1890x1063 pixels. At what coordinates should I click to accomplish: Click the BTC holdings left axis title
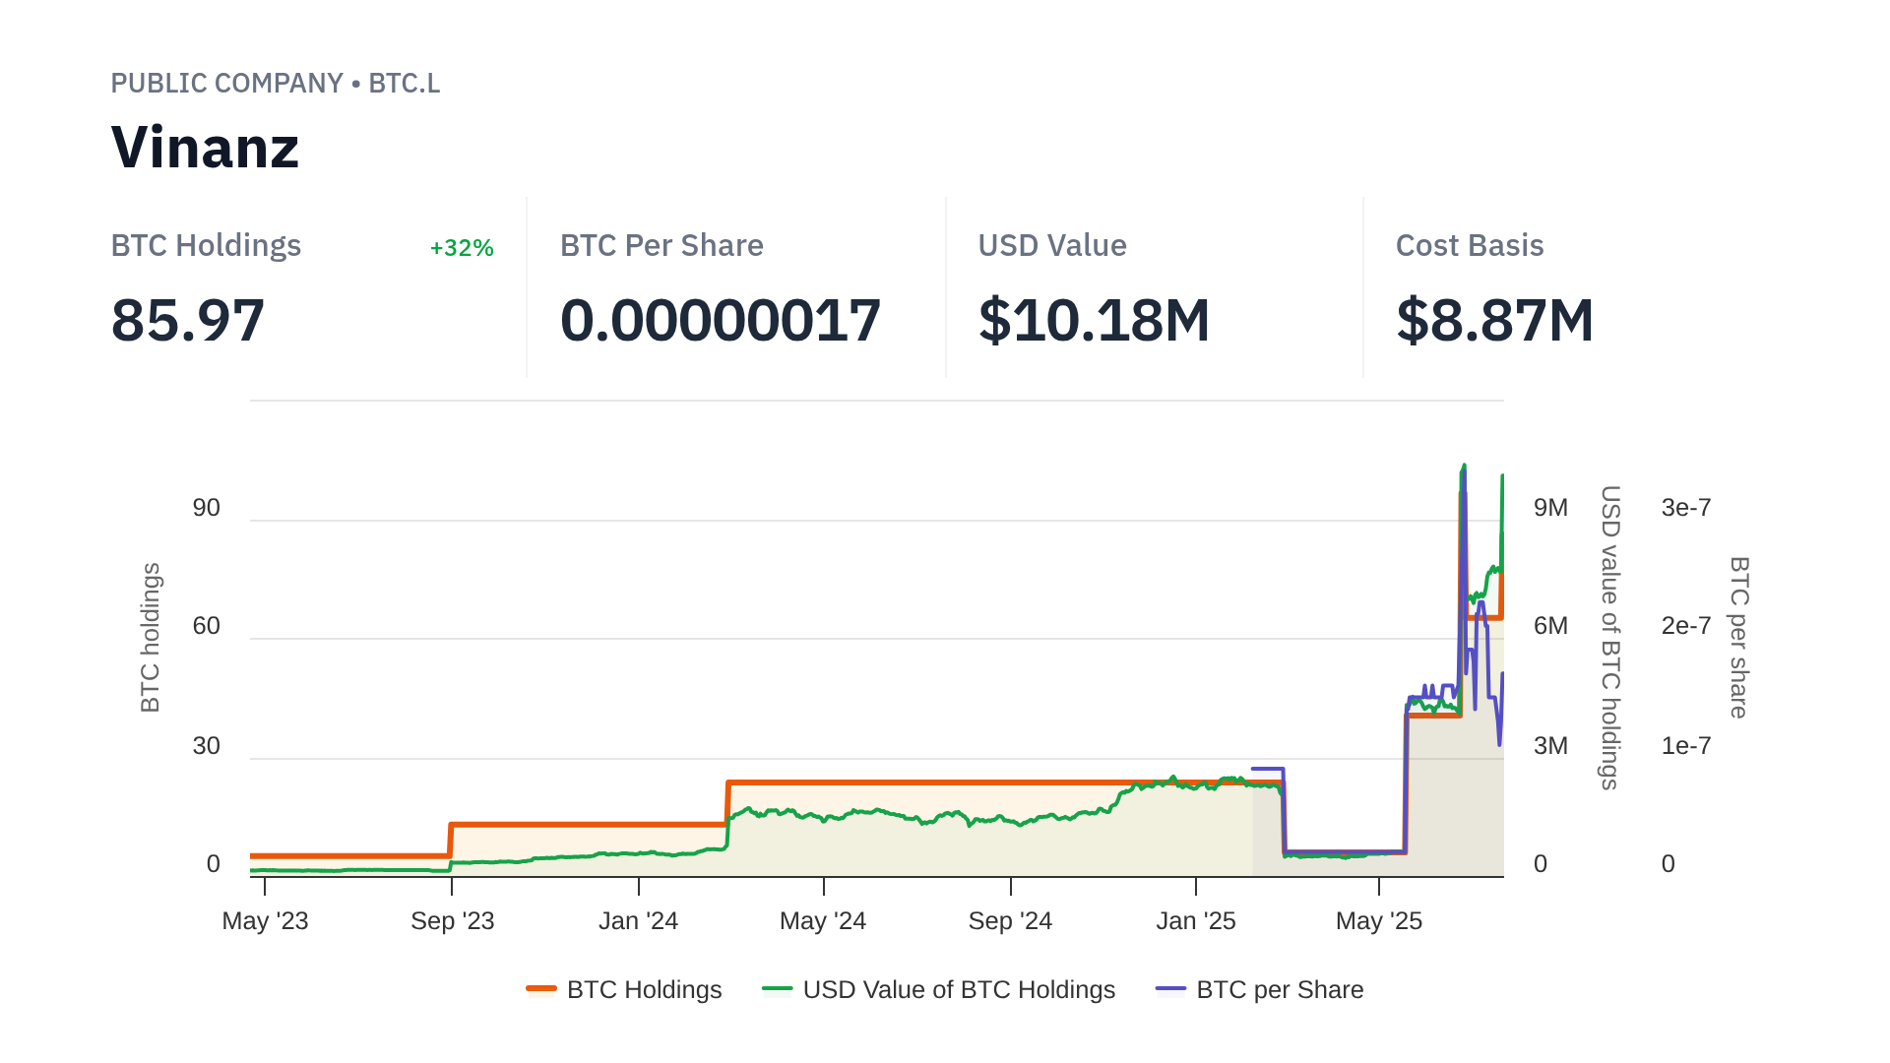(x=150, y=637)
